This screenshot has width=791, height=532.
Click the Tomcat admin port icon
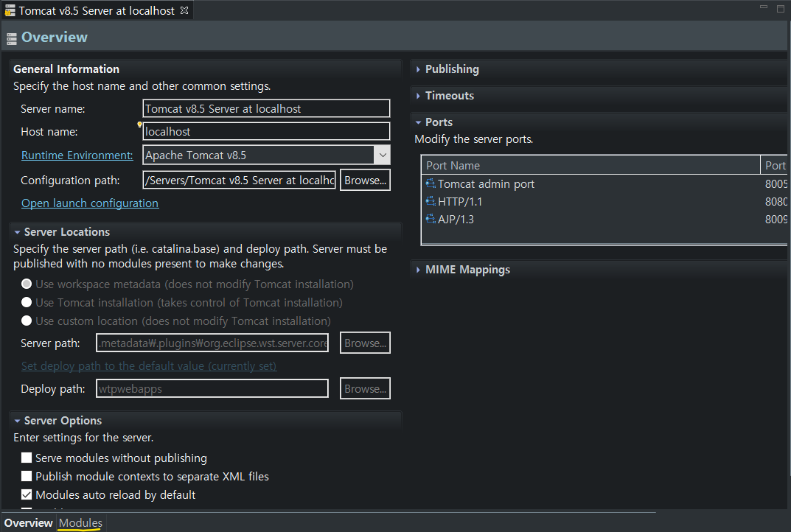coord(431,183)
